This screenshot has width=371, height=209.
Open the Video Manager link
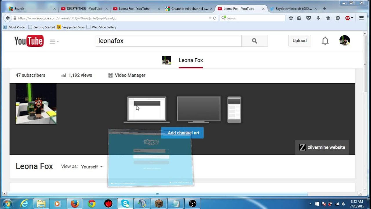tap(130, 75)
